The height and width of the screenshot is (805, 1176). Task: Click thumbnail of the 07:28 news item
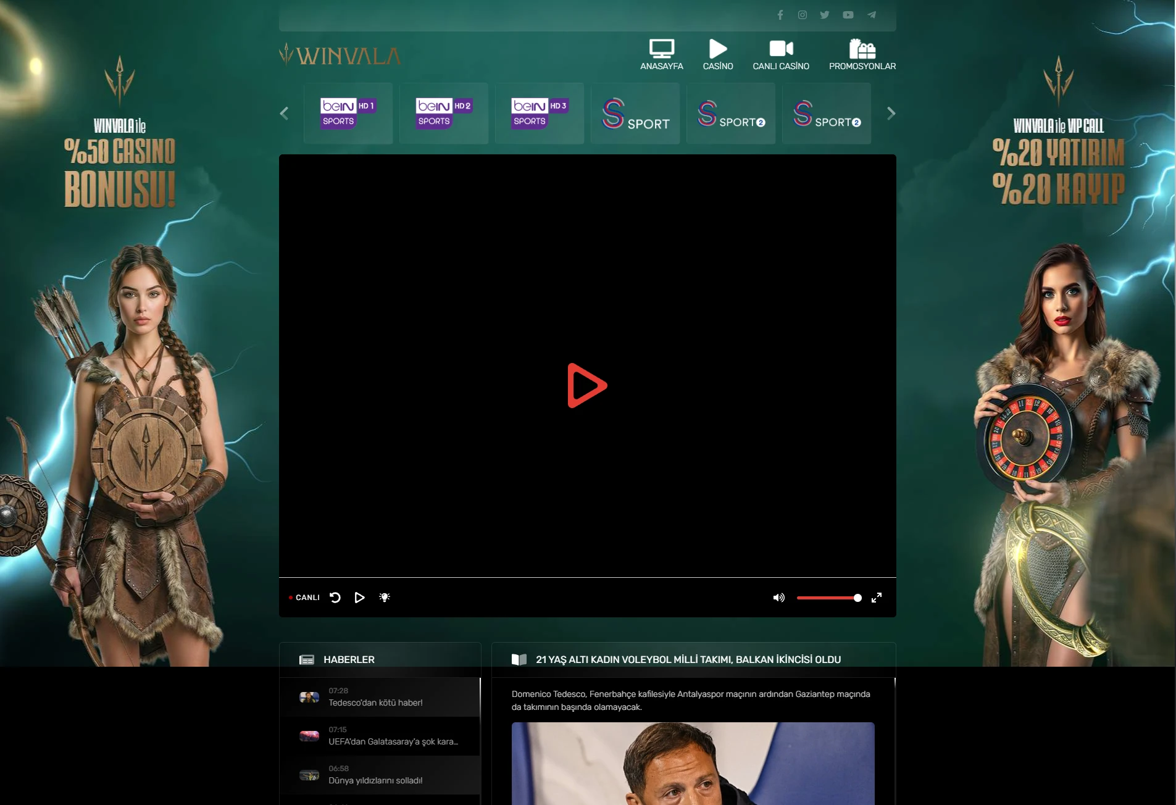click(x=309, y=697)
